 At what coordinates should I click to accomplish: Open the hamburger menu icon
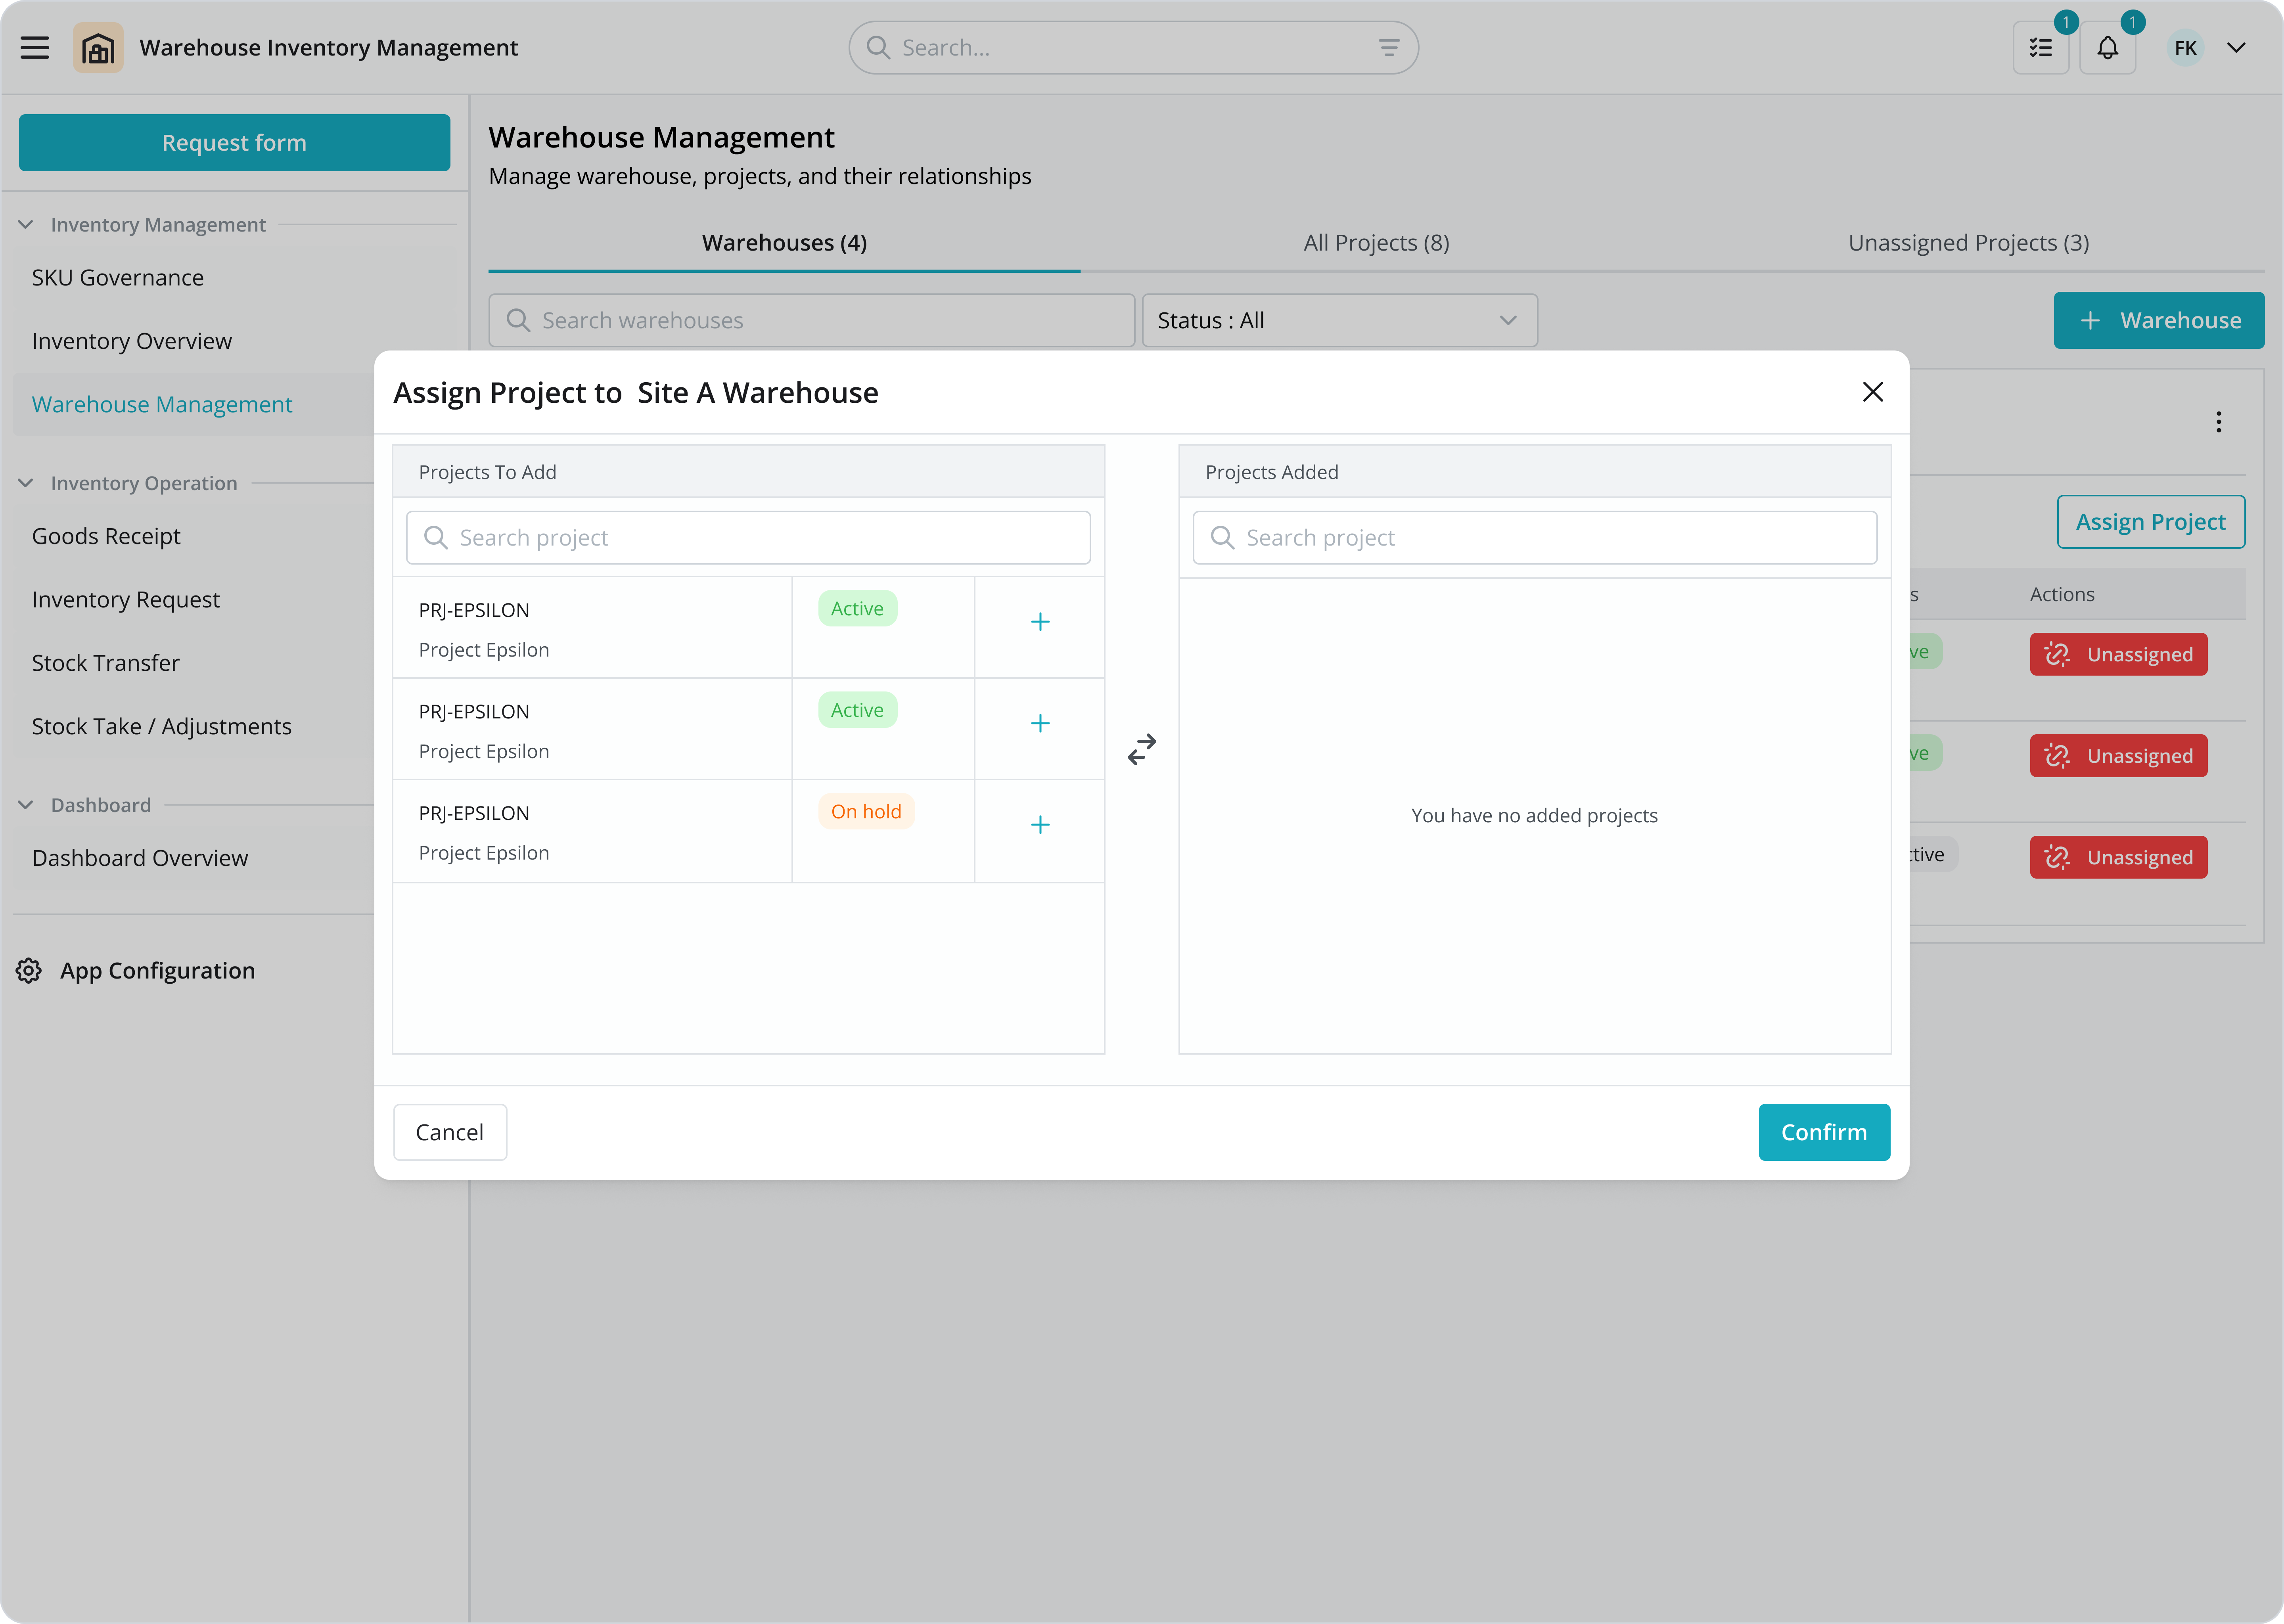click(x=35, y=48)
